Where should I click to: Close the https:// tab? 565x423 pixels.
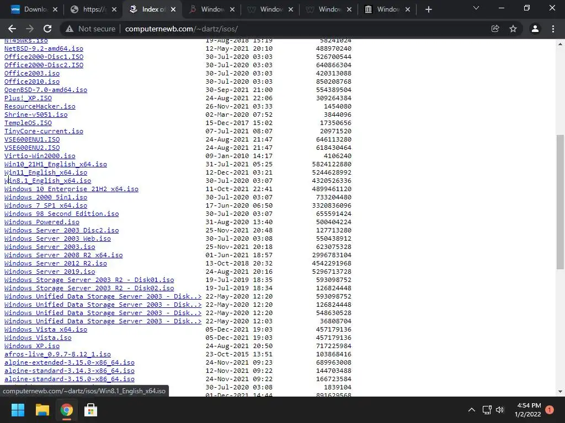pyautogui.click(x=114, y=9)
